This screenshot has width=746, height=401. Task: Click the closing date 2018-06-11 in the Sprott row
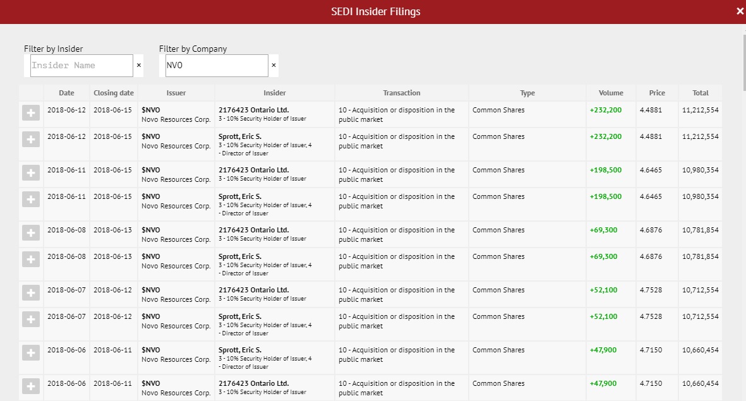coord(113,350)
